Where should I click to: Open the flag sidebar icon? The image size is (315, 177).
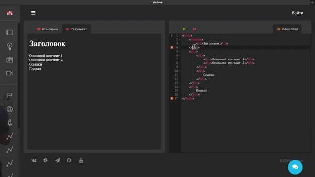(x=10, y=95)
